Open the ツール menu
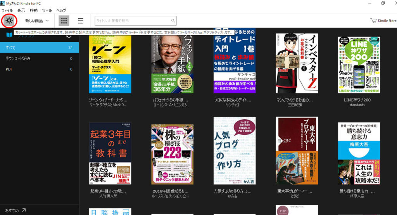 pos(47,10)
